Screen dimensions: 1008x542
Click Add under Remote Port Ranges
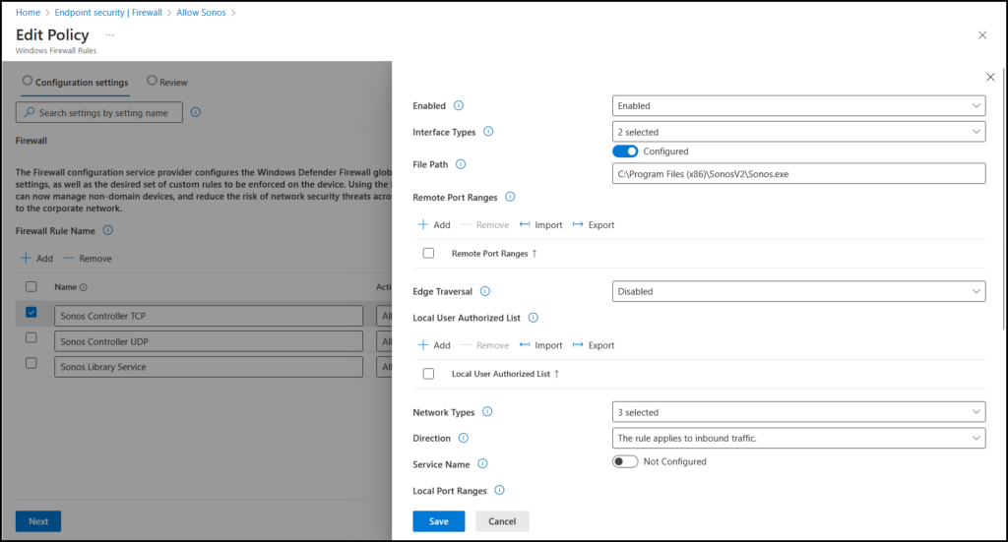coord(434,225)
